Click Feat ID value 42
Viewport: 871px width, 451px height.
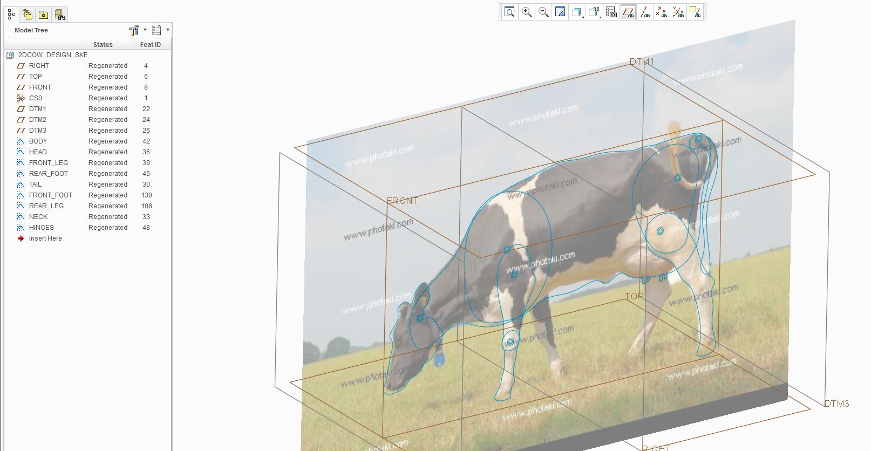pos(146,141)
